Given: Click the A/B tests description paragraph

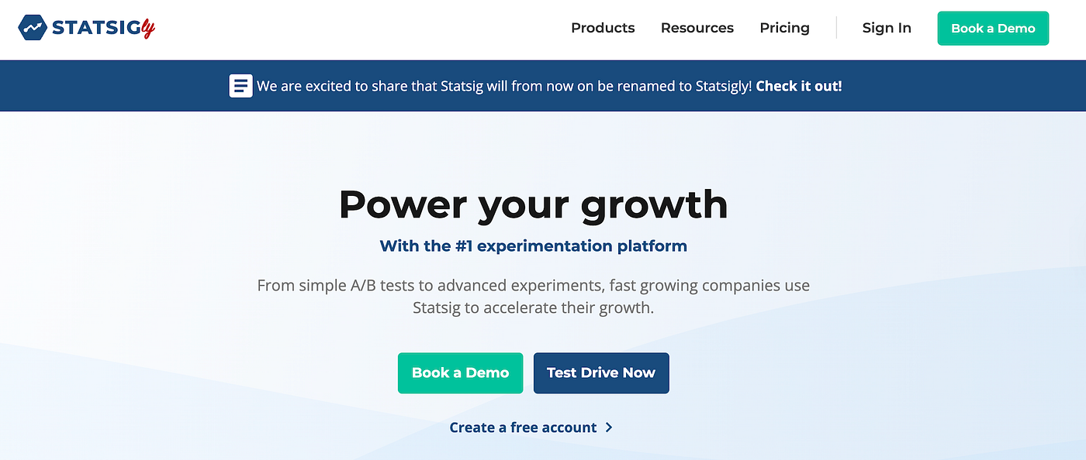Looking at the screenshot, I should 534,297.
